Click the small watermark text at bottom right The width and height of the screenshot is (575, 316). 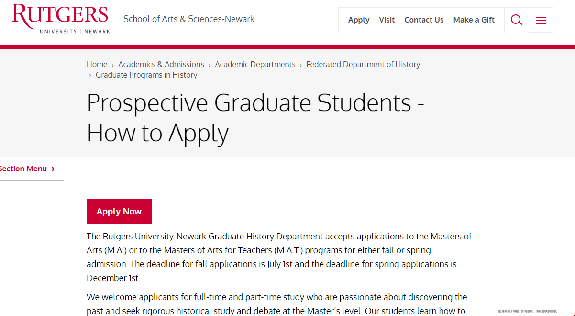(527, 311)
